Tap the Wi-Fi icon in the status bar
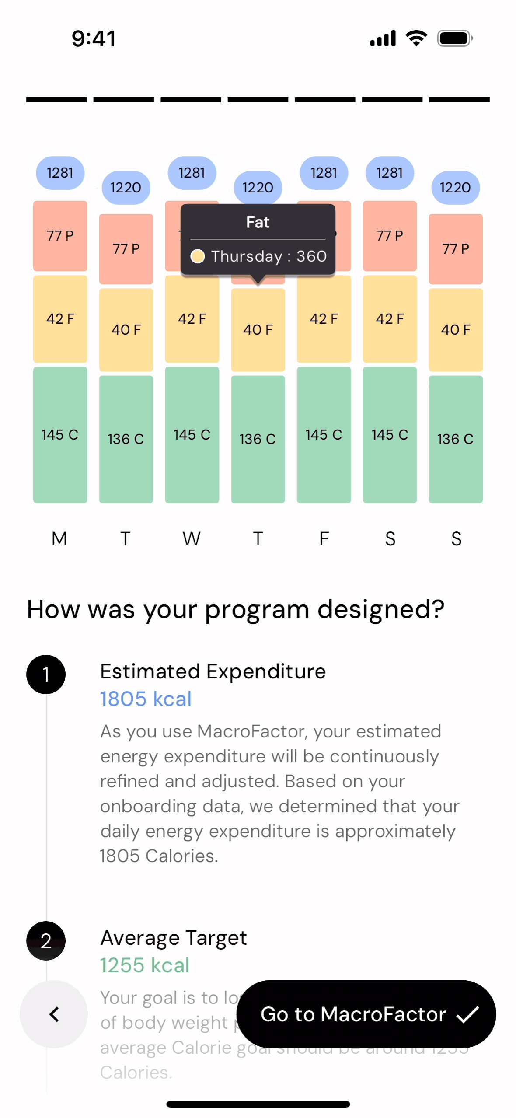The width and height of the screenshot is (516, 1118). (x=416, y=38)
